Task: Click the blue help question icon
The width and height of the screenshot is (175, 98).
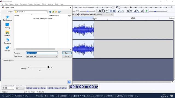Action: click(69, 82)
